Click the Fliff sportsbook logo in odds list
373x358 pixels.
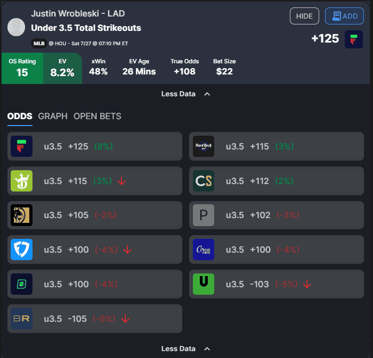tap(22, 146)
